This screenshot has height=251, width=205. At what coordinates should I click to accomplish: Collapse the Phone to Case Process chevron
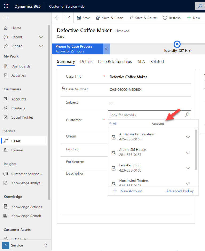(x=106, y=49)
